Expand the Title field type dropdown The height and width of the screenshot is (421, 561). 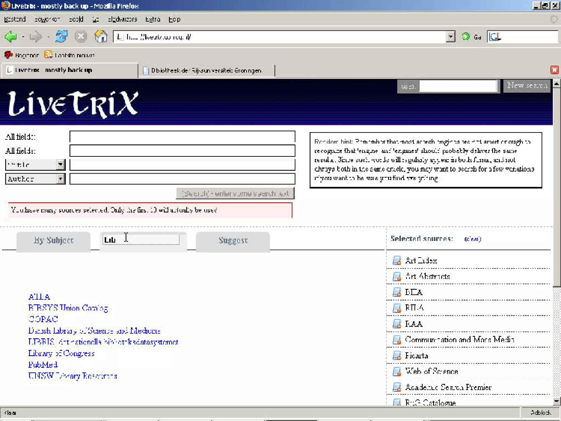61,165
